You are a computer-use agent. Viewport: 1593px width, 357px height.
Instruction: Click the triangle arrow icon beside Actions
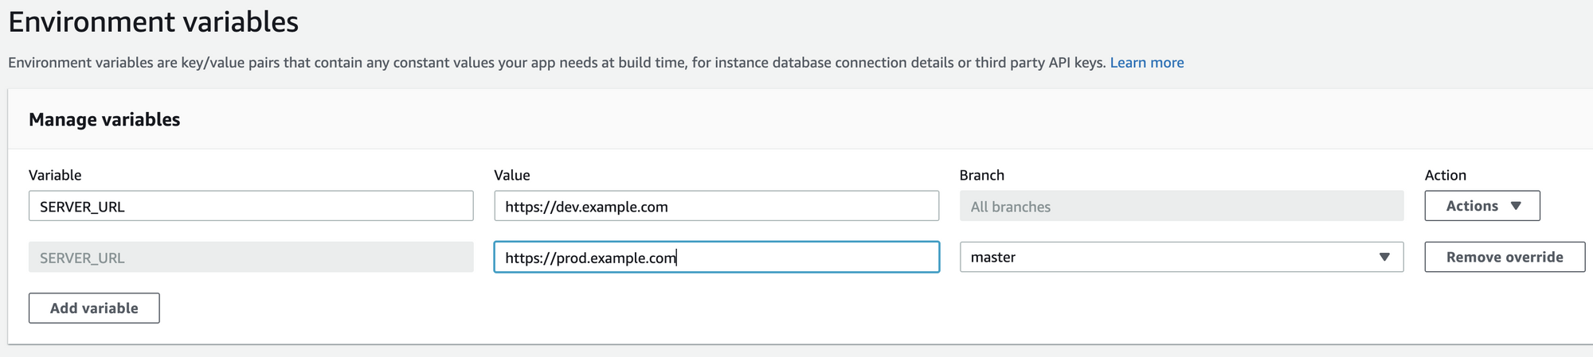1516,206
